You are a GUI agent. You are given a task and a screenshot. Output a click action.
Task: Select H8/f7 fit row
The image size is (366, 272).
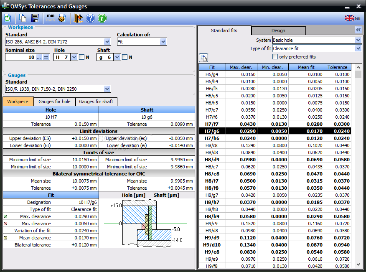click(275, 181)
